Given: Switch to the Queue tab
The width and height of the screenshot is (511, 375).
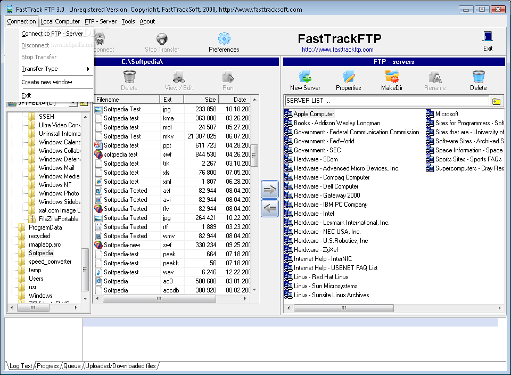Looking at the screenshot, I should pos(72,366).
